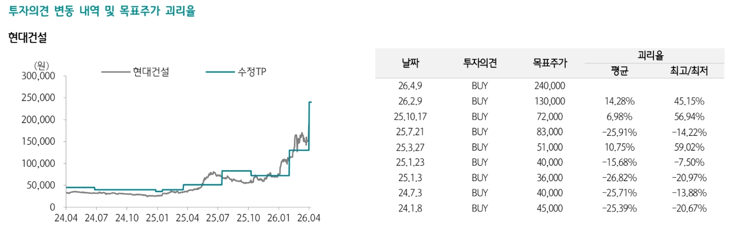733x238 pixels.
Task: Click the 26.04 x-axis tick label
Action: coord(309,218)
